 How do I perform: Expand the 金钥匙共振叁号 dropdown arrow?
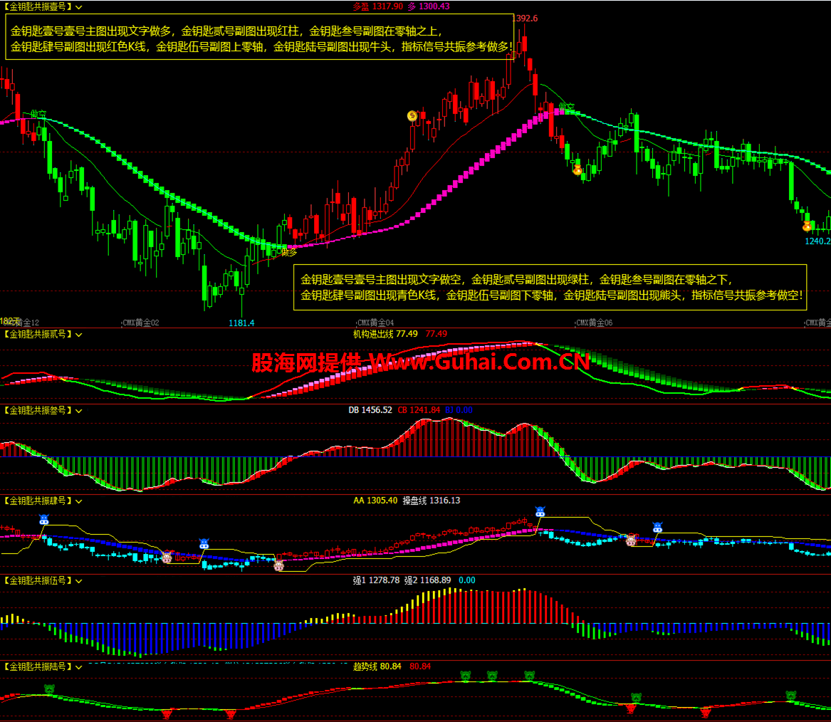tap(78, 410)
